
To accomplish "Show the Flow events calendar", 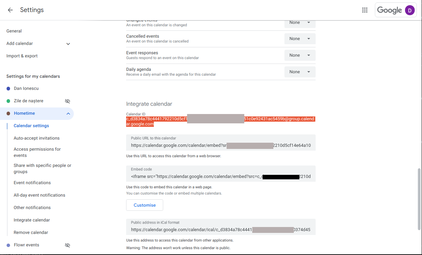I will pyautogui.click(x=68, y=245).
